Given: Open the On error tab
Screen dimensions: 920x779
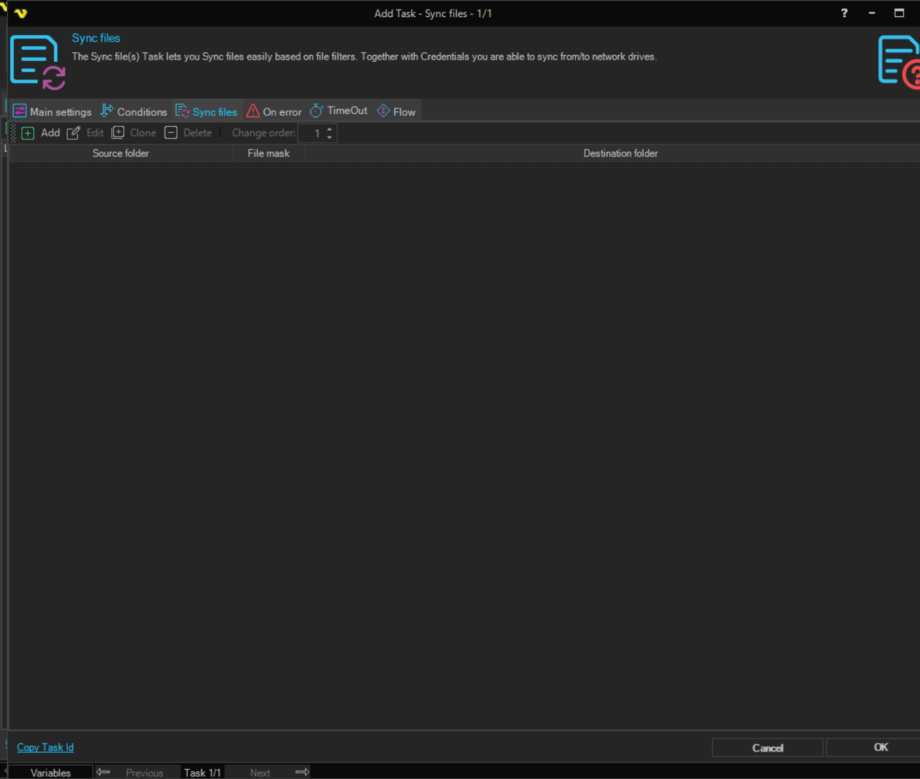Looking at the screenshot, I should [274, 112].
